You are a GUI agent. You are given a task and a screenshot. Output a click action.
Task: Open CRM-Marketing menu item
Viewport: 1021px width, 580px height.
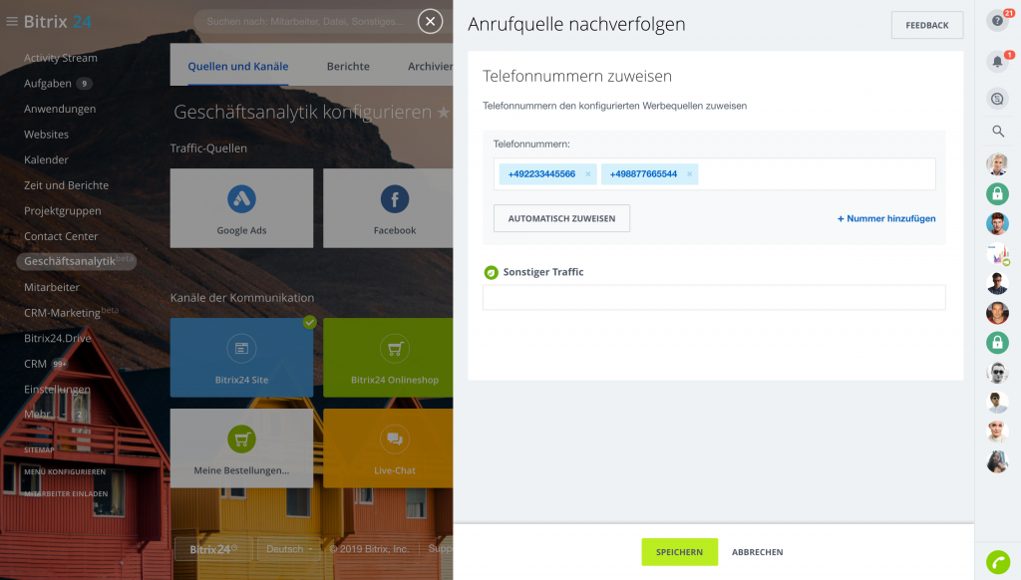62,313
